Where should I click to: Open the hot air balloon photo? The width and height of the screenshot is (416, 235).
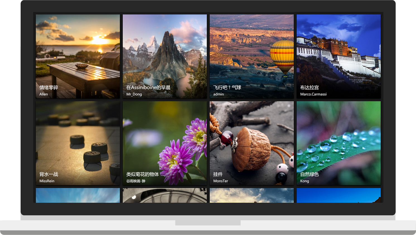tap(252, 56)
